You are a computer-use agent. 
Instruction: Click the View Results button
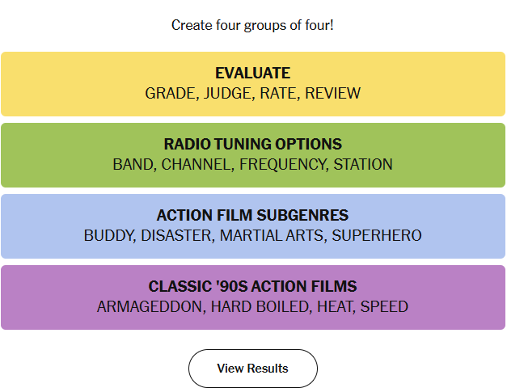point(252,369)
